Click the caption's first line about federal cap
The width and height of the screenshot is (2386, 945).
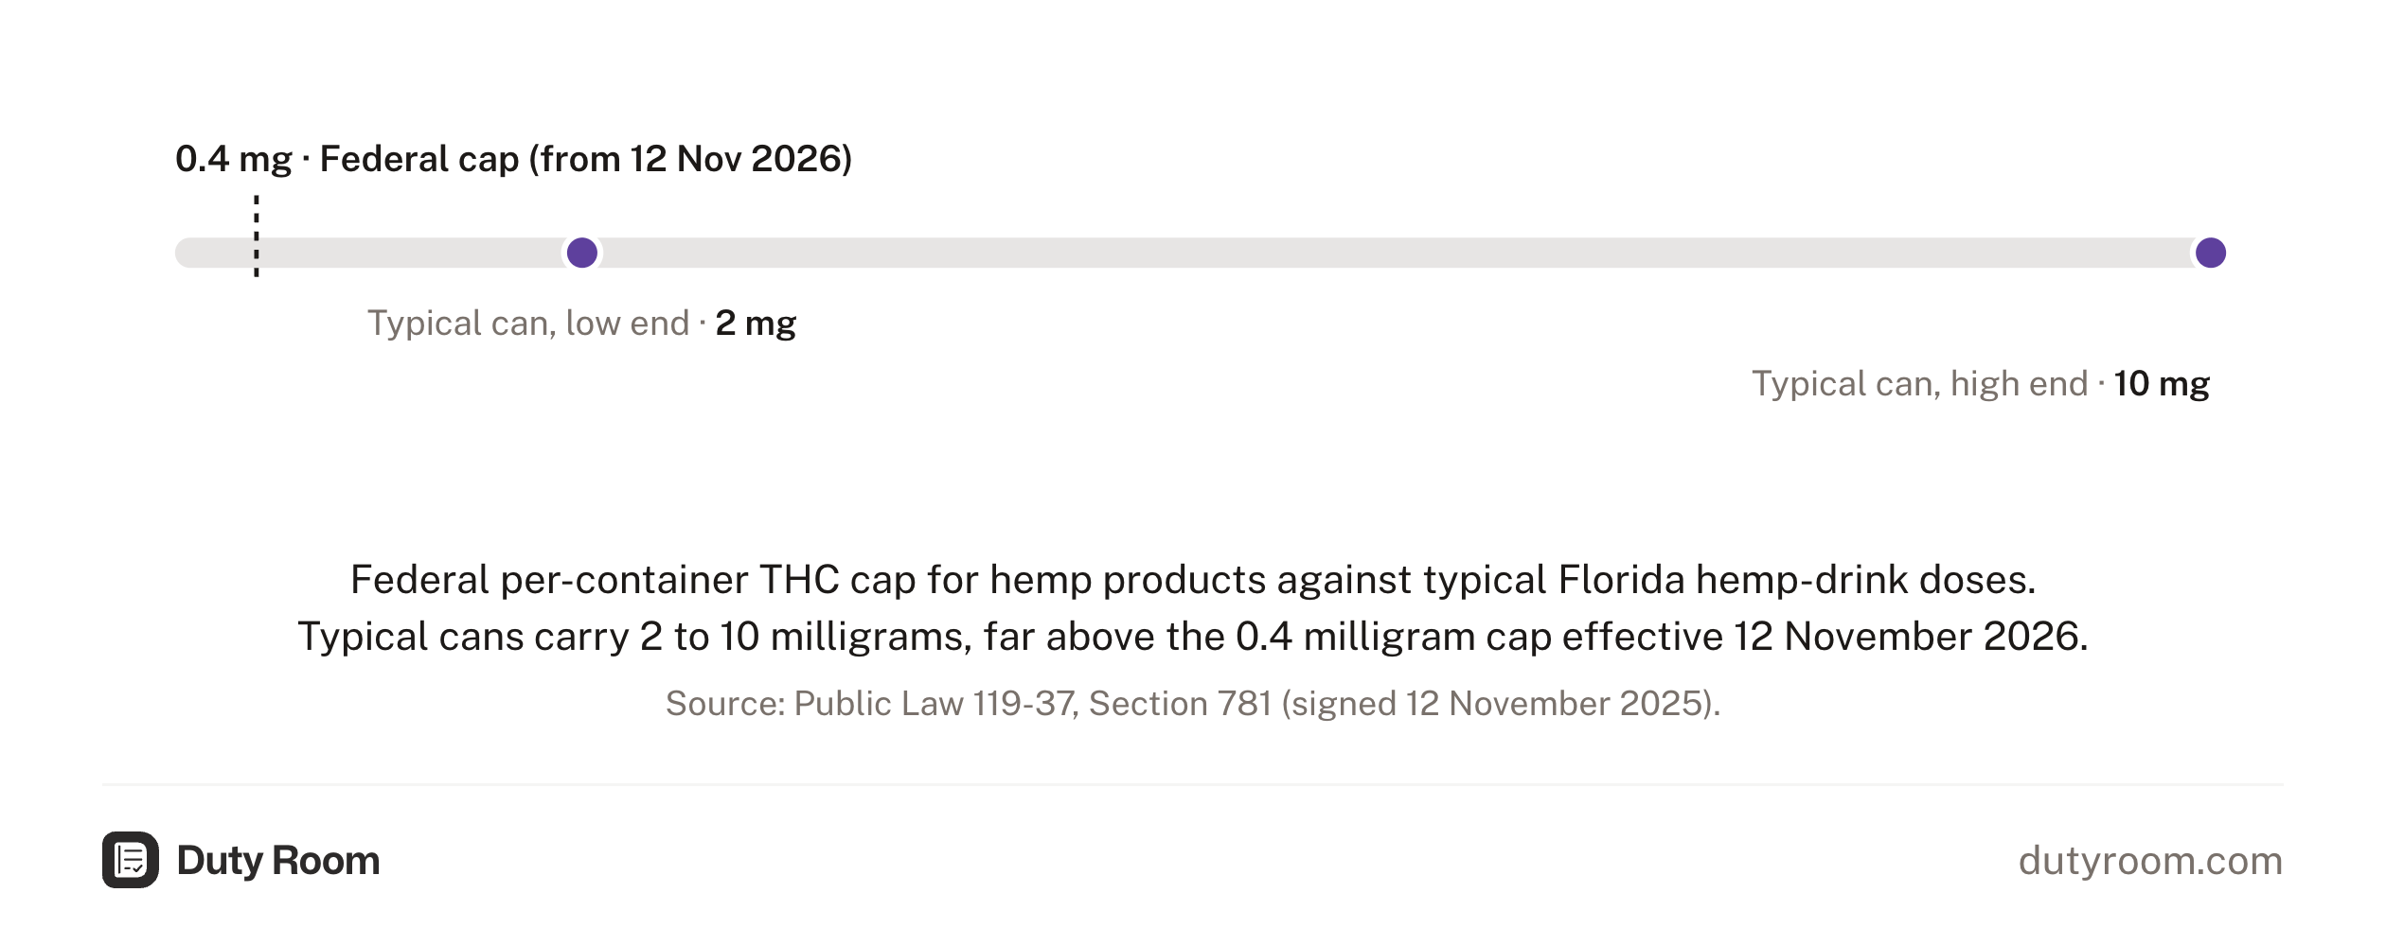(x=1193, y=579)
